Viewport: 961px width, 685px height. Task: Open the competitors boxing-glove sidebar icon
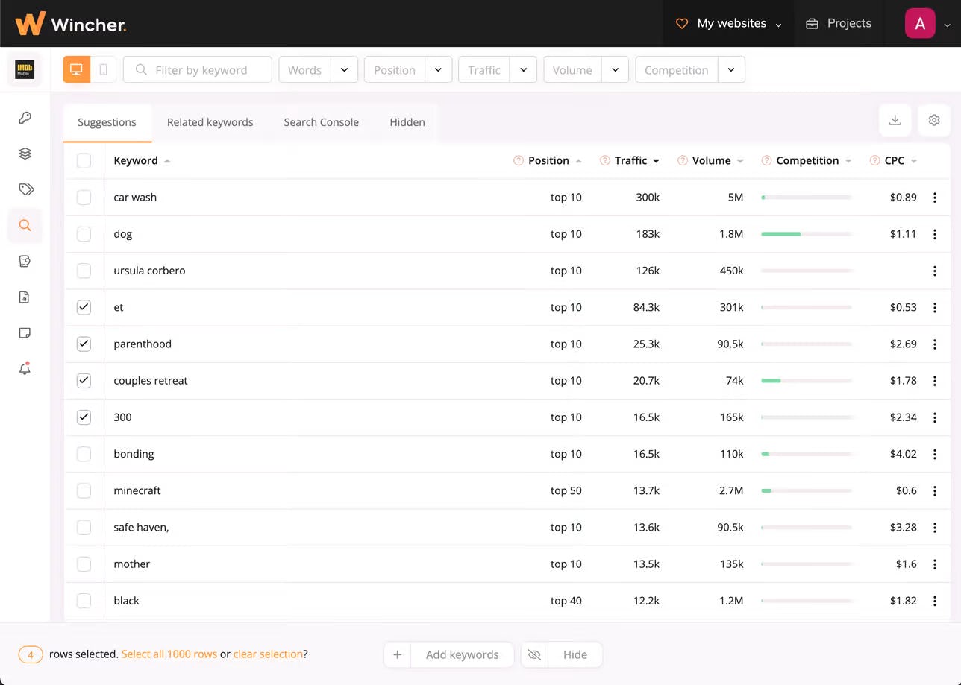click(25, 261)
